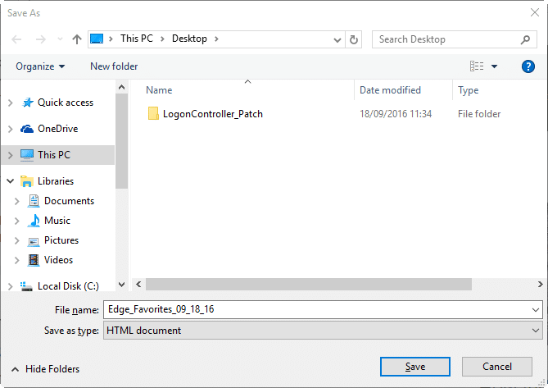
Task: Click the Cancel button
Action: (x=497, y=367)
